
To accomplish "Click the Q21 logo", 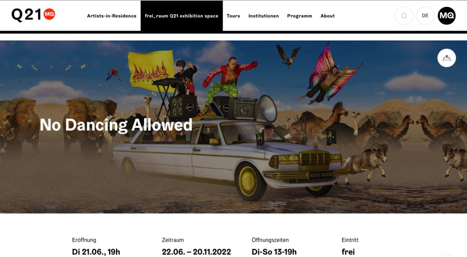I will [33, 15].
